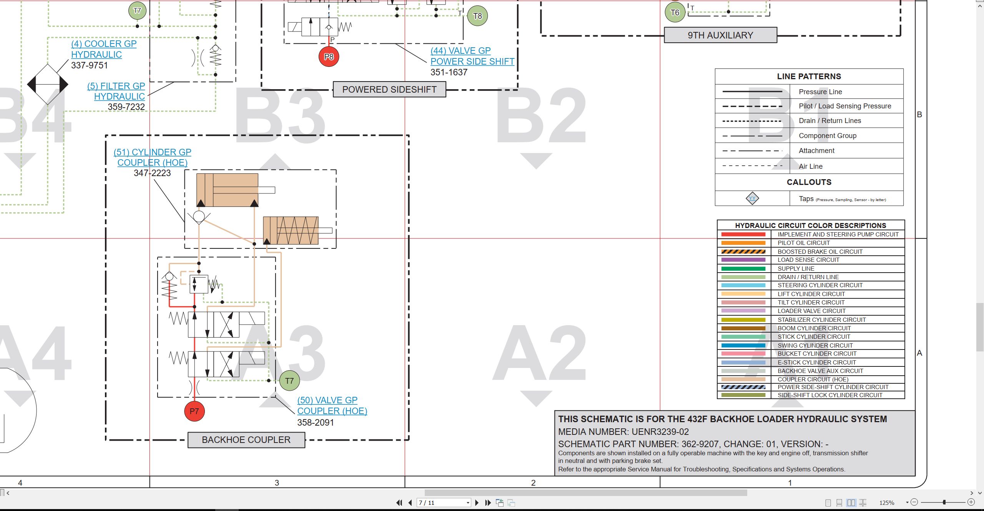984x511 pixels.
Task: Click the Drain / Return Lines legend text
Action: 830,121
